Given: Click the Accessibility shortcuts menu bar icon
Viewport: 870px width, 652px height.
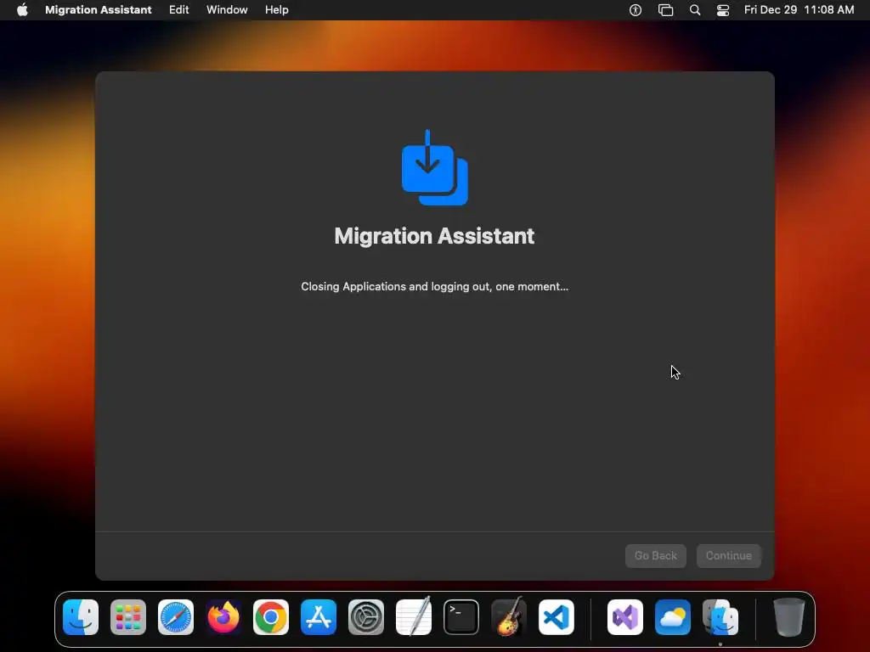Looking at the screenshot, I should coord(636,10).
